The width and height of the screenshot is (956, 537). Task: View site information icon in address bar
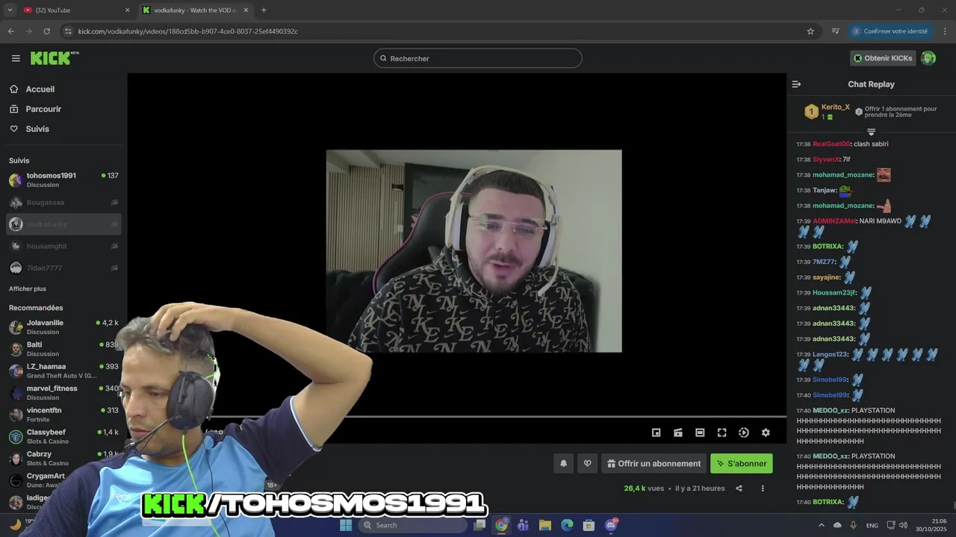tap(68, 31)
